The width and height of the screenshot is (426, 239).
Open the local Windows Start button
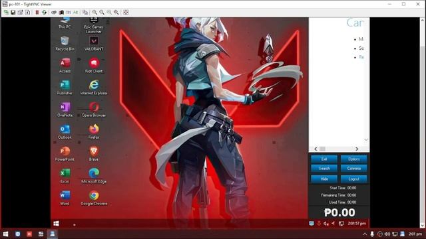pyautogui.click(x=5, y=234)
